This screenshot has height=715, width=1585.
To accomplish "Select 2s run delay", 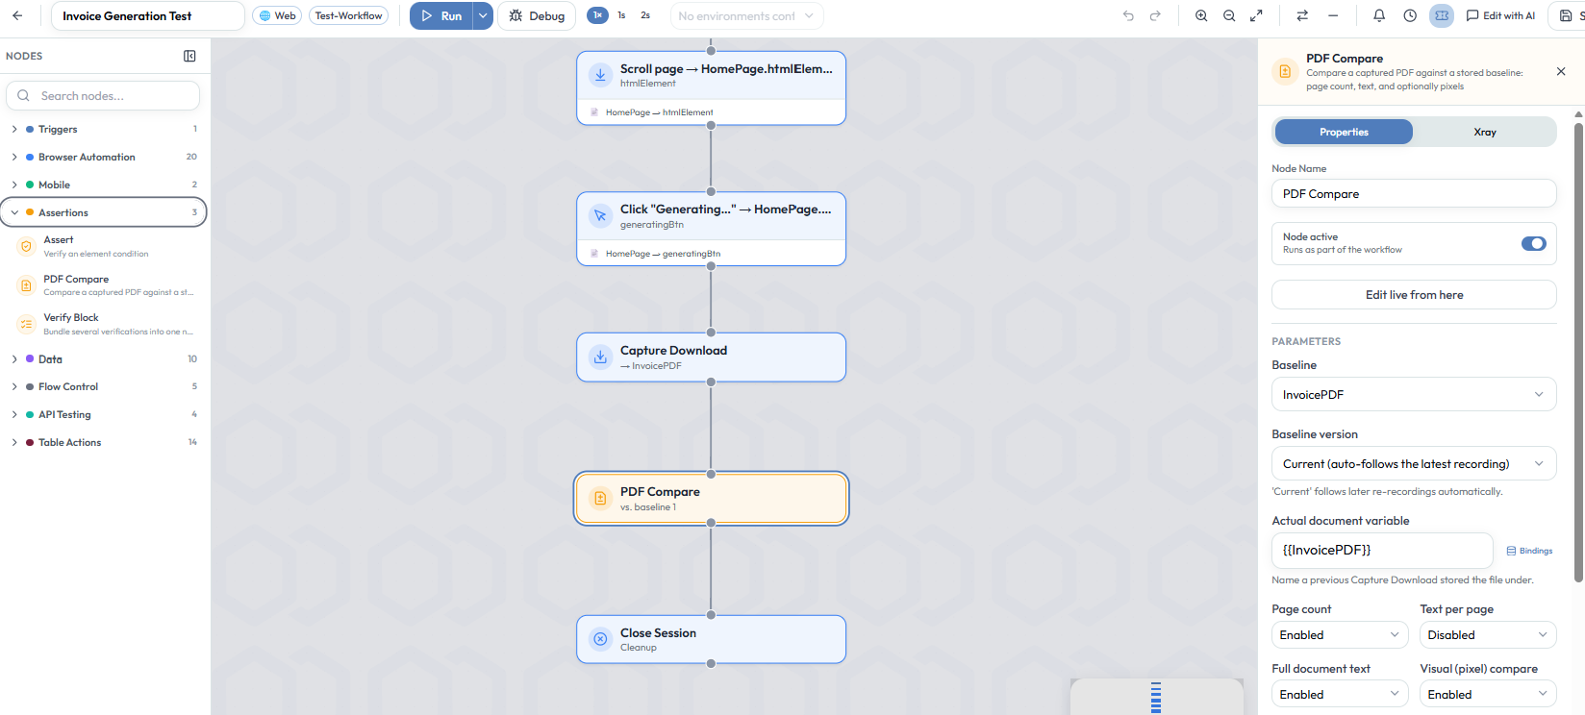I will [645, 15].
